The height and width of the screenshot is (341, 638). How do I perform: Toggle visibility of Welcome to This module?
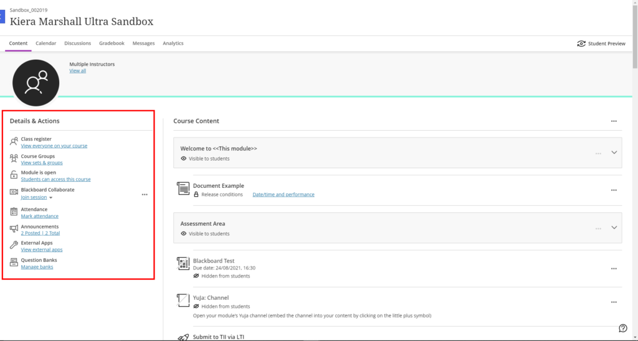[x=205, y=159]
